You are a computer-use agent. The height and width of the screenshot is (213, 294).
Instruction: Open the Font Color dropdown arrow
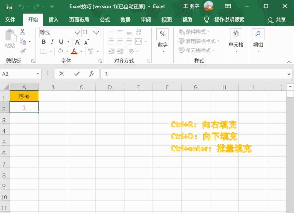[81, 51]
